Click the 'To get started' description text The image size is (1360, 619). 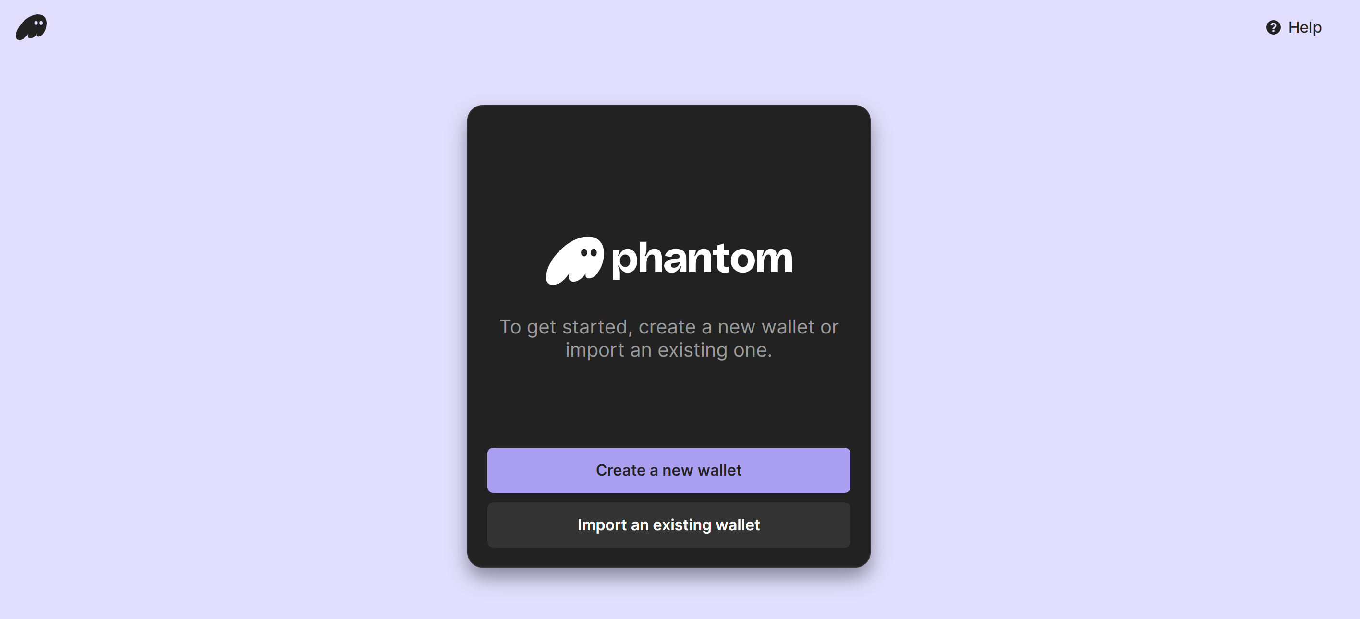[668, 338]
